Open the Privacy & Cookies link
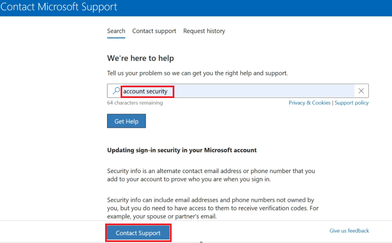 click(309, 103)
